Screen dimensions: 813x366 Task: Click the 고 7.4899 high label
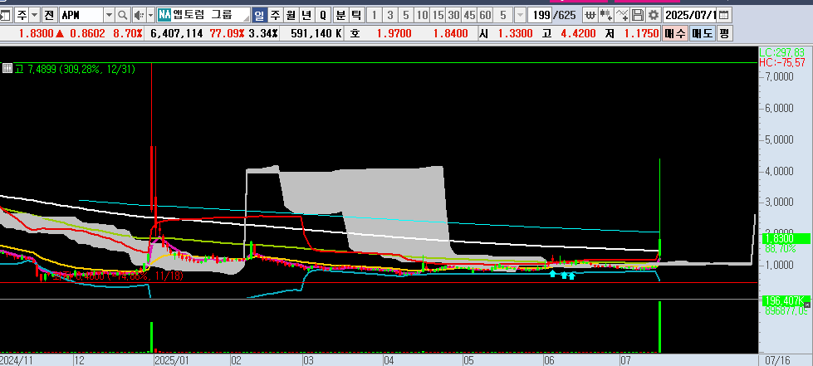(76, 68)
